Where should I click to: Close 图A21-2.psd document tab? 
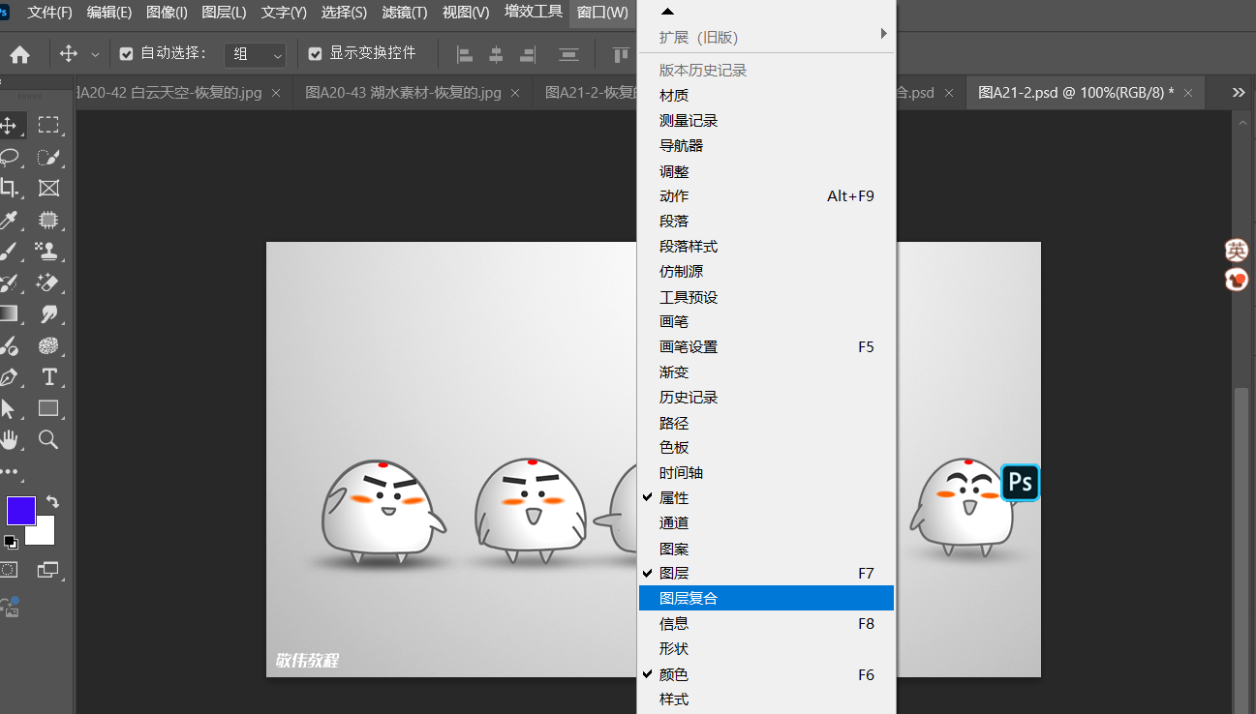point(1188,93)
